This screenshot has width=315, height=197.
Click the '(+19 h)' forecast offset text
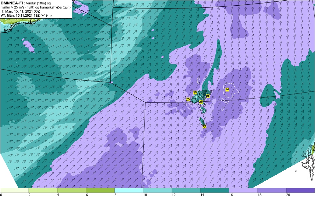click(46, 15)
